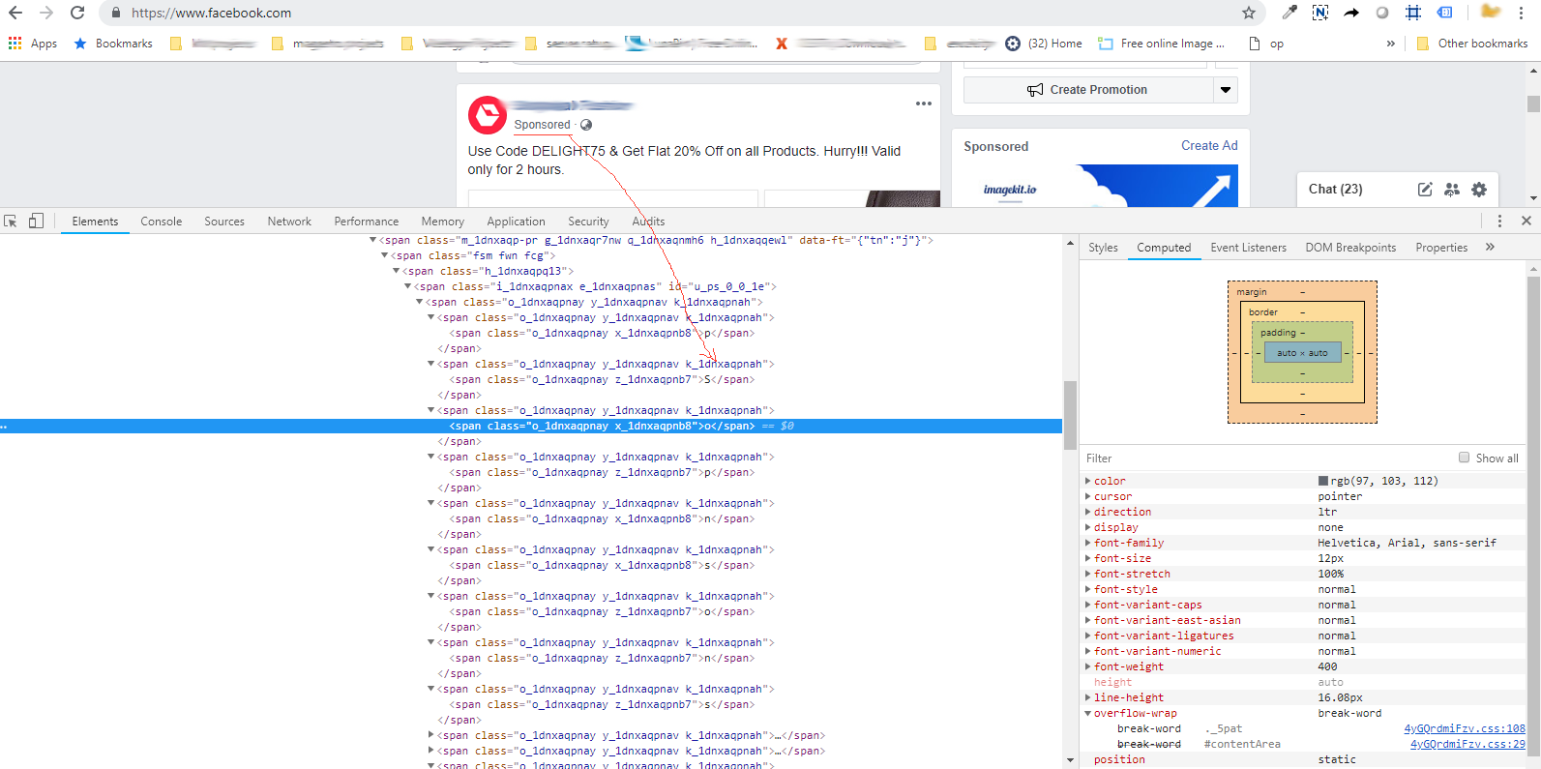Click the bookmark star in address bar

coord(1249,13)
